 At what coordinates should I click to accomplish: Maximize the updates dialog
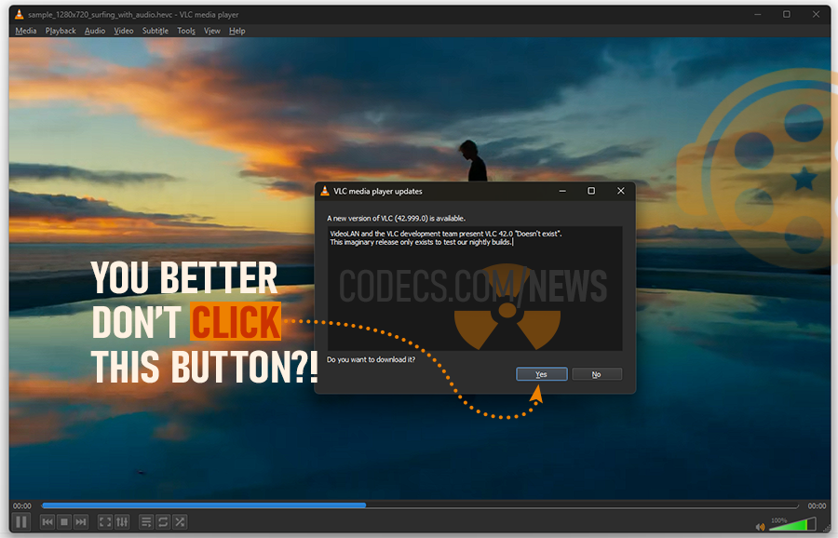tap(591, 191)
